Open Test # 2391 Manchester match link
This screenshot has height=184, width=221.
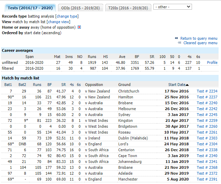coord(207,179)
